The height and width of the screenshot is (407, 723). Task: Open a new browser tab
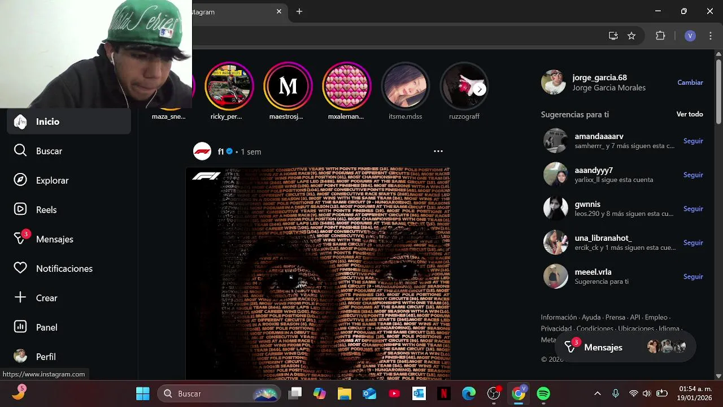point(299,11)
